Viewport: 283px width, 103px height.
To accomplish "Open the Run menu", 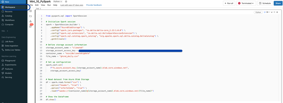I will [49, 5].
